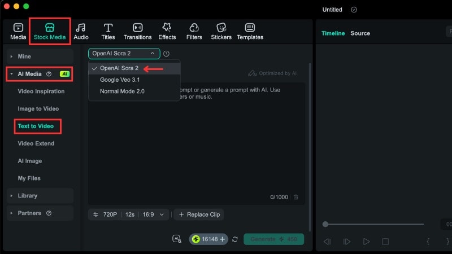
Task: Step forward one frame
Action: tap(346, 242)
